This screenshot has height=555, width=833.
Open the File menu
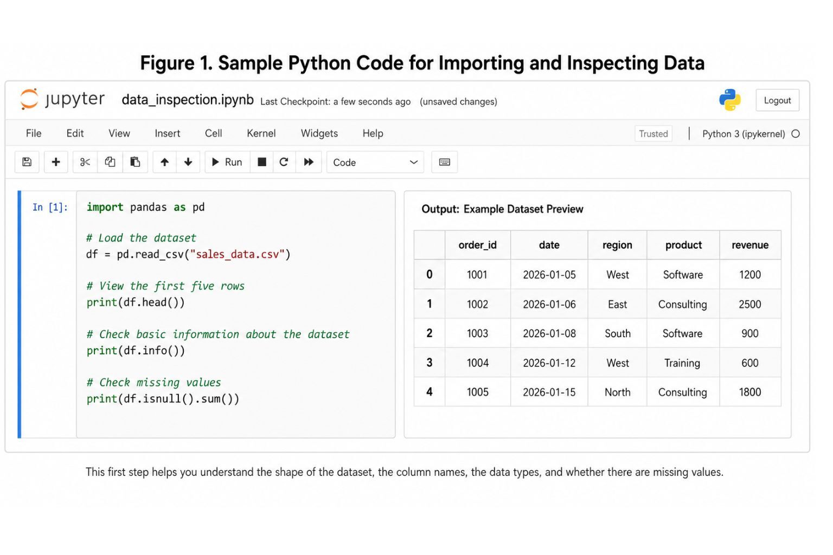pyautogui.click(x=34, y=133)
